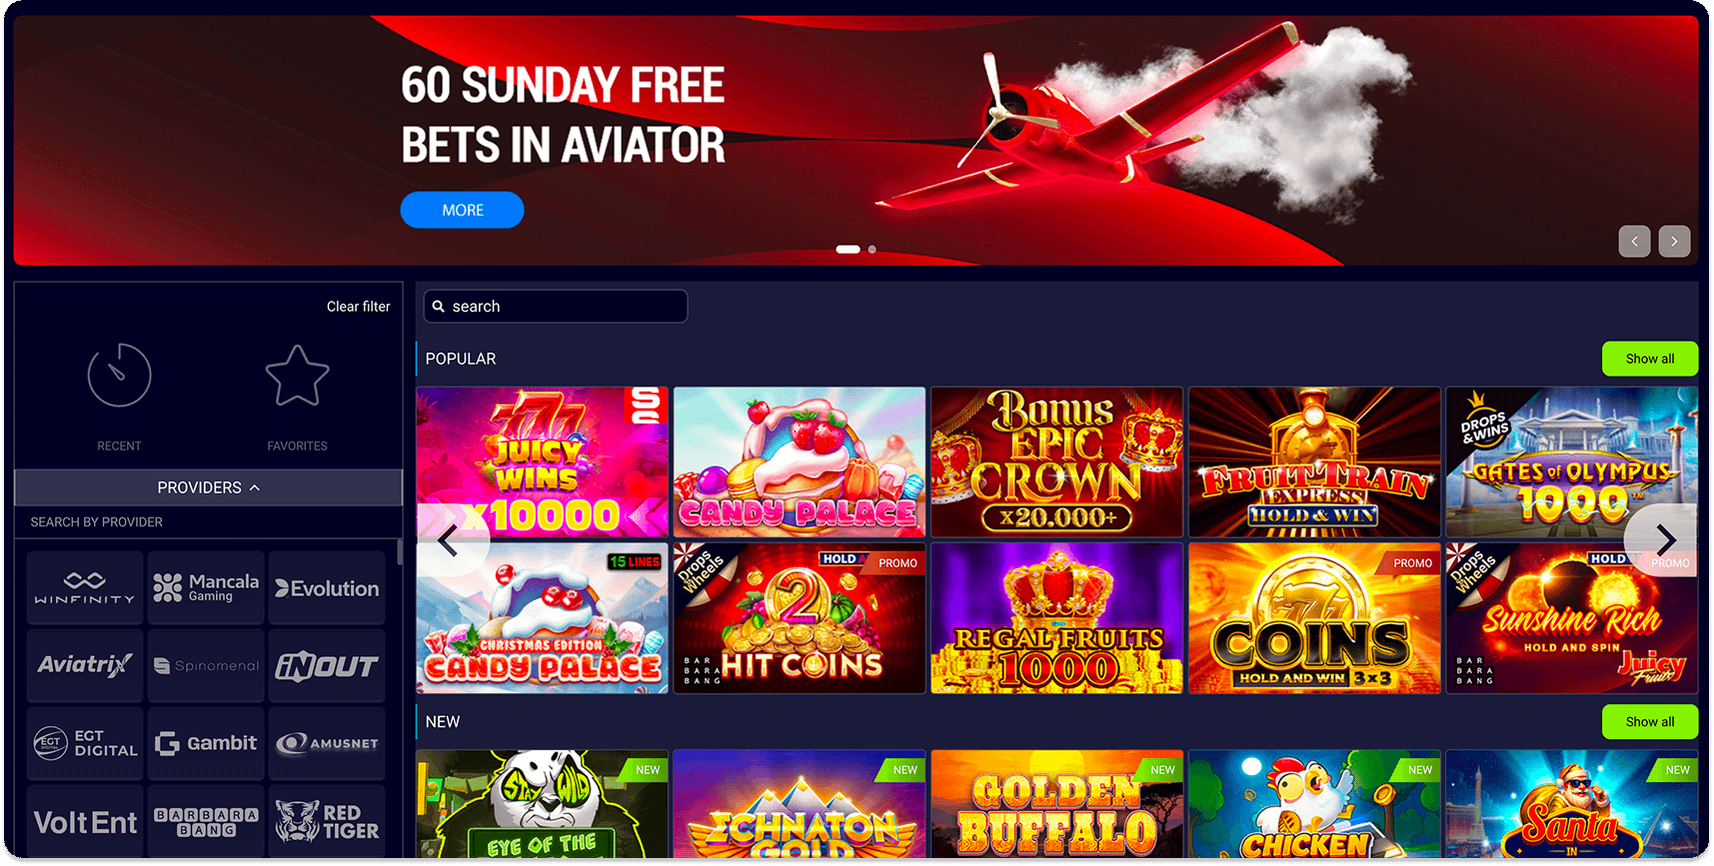
Task: Select the Red Tiger provider logo
Action: pyautogui.click(x=327, y=821)
